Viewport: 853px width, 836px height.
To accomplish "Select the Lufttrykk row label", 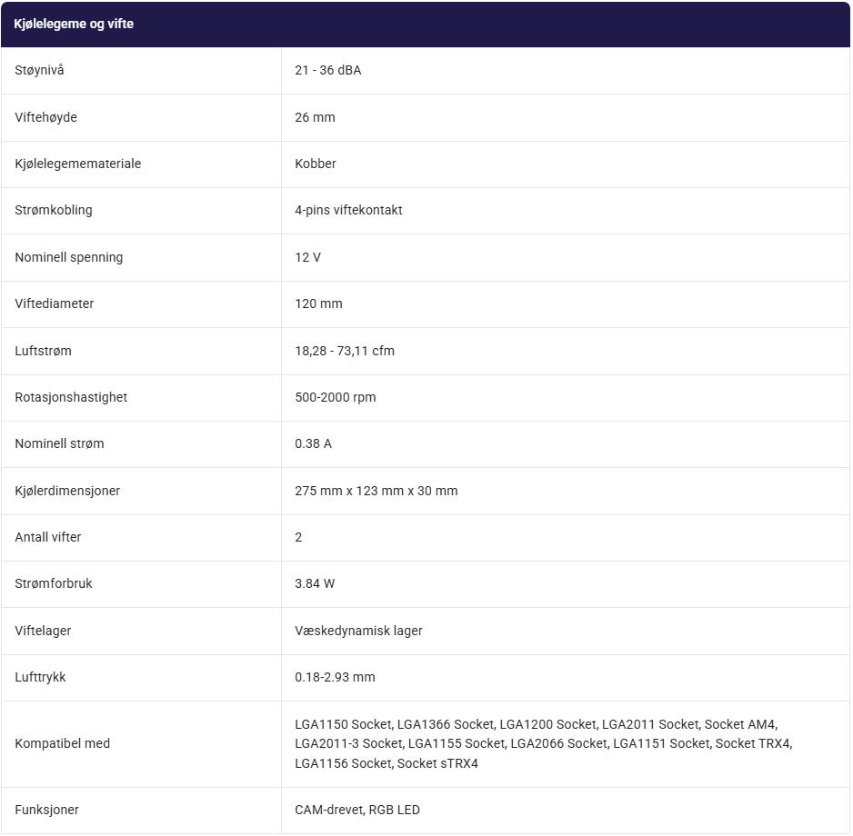I will coord(40,677).
